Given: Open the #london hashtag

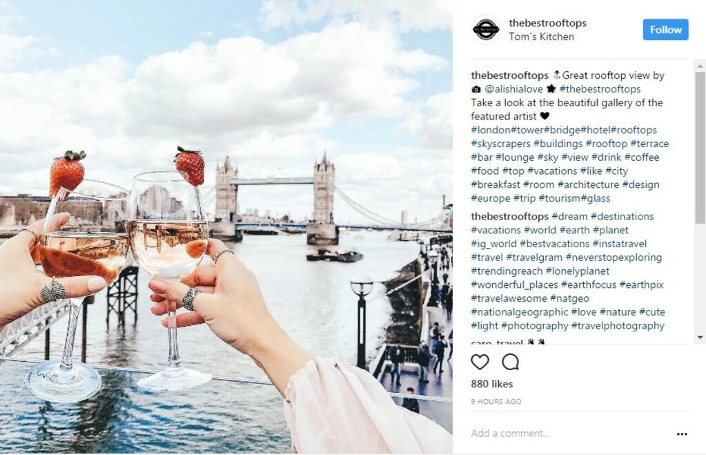Looking at the screenshot, I should 491,130.
